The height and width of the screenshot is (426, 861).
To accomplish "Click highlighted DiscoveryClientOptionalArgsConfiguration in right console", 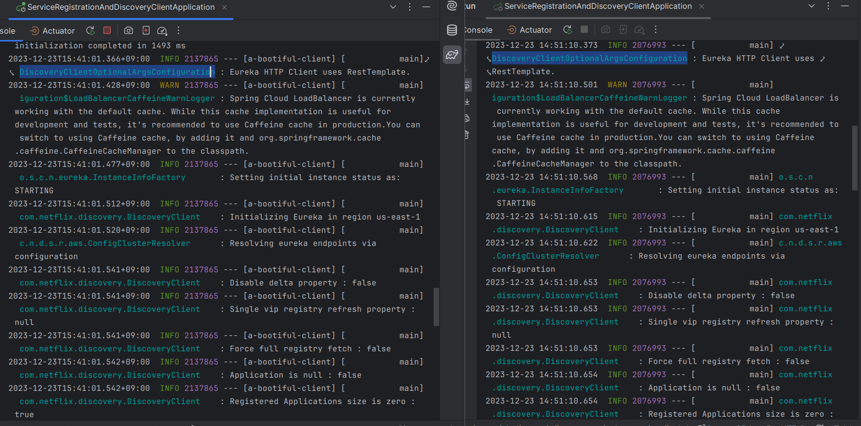I will click(x=589, y=59).
